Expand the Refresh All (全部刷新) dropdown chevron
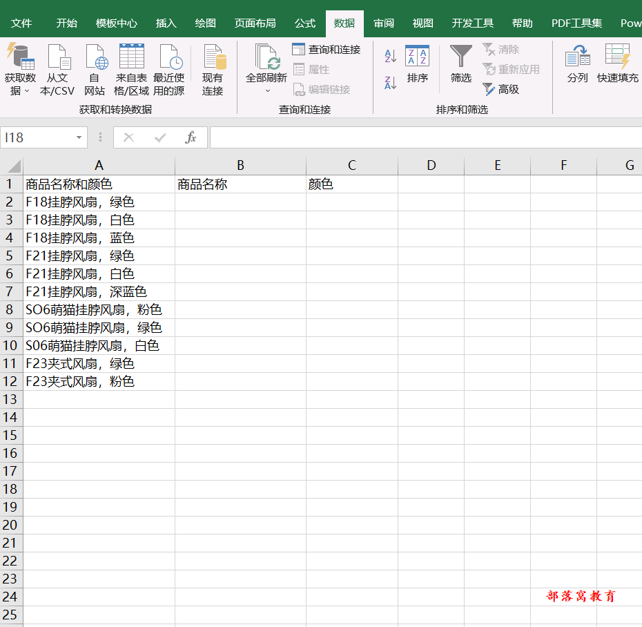The height and width of the screenshot is (627, 642). [x=268, y=91]
